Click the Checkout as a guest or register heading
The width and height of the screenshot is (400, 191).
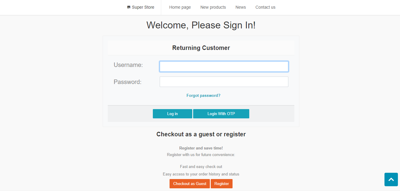201,134
